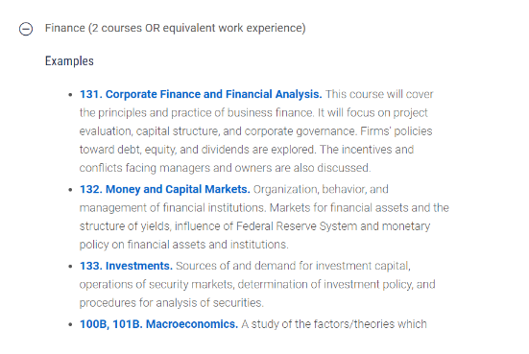
Task: Click 'conflicts facing managers and owners' line
Action: click(x=225, y=168)
